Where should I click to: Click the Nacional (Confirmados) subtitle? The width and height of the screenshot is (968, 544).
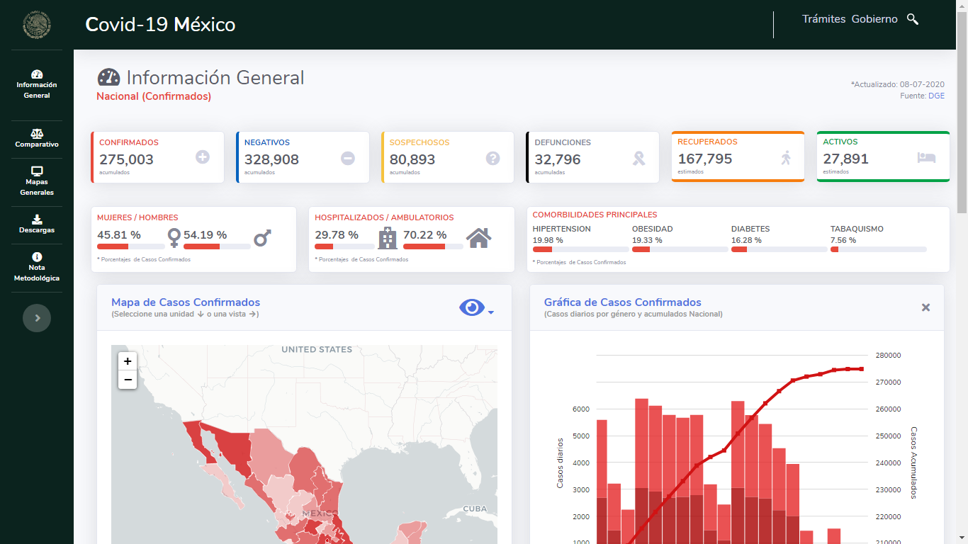coord(154,96)
